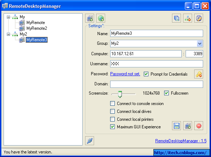Click into the Computer address field
Image resolution: width=211 pixels, height=157 pixels.
[146, 54]
